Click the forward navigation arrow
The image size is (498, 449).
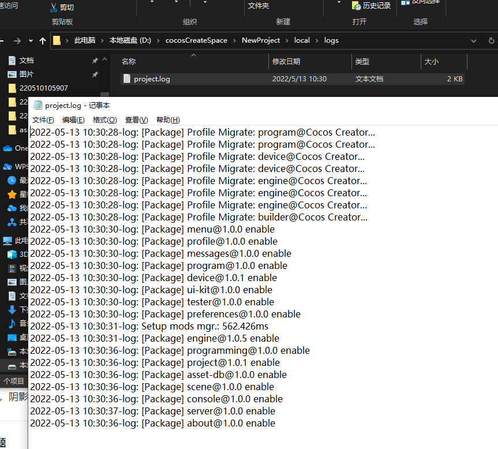pyautogui.click(x=17, y=41)
